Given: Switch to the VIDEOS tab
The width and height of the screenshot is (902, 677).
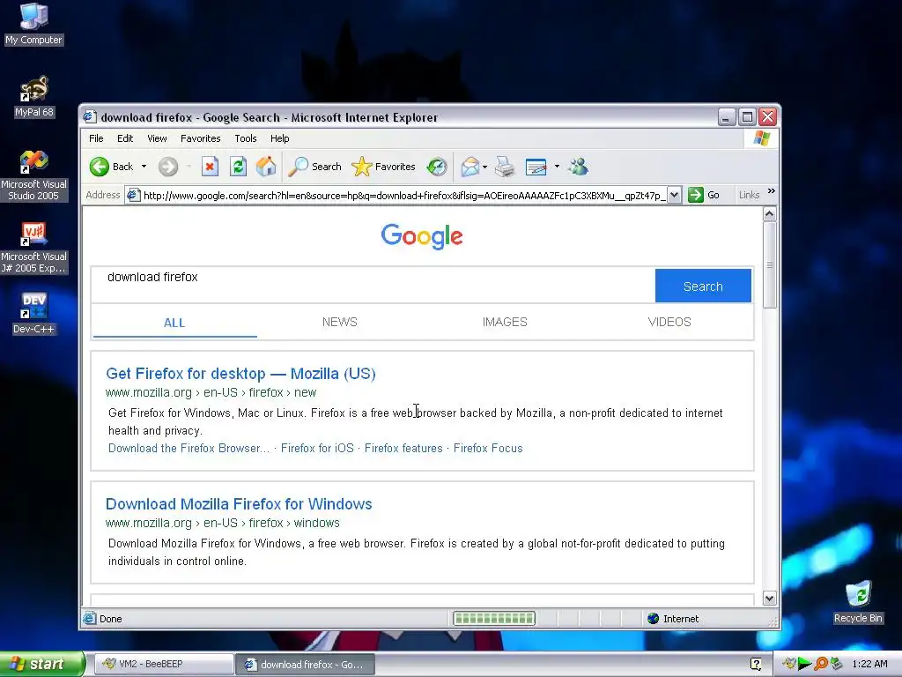Looking at the screenshot, I should click(669, 323).
